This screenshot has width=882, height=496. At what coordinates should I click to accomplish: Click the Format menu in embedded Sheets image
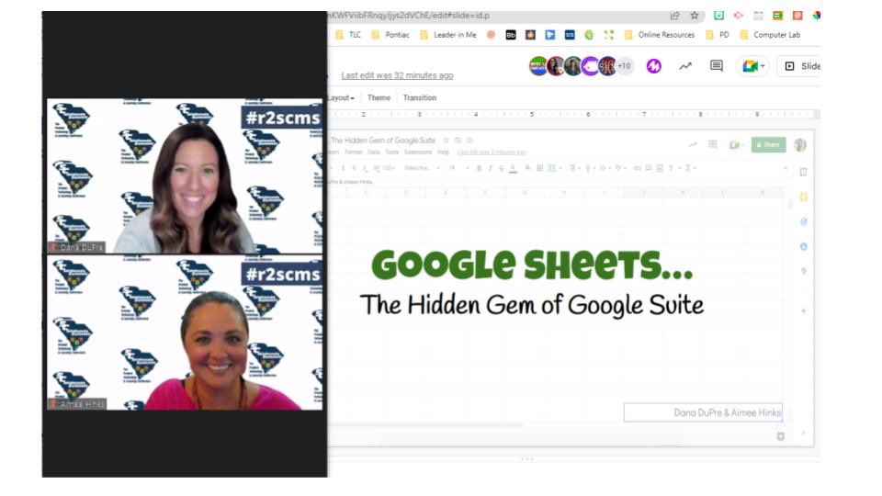(353, 152)
